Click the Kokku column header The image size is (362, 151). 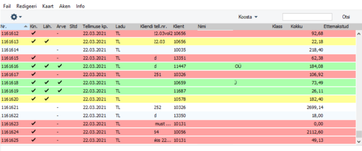(x=297, y=26)
